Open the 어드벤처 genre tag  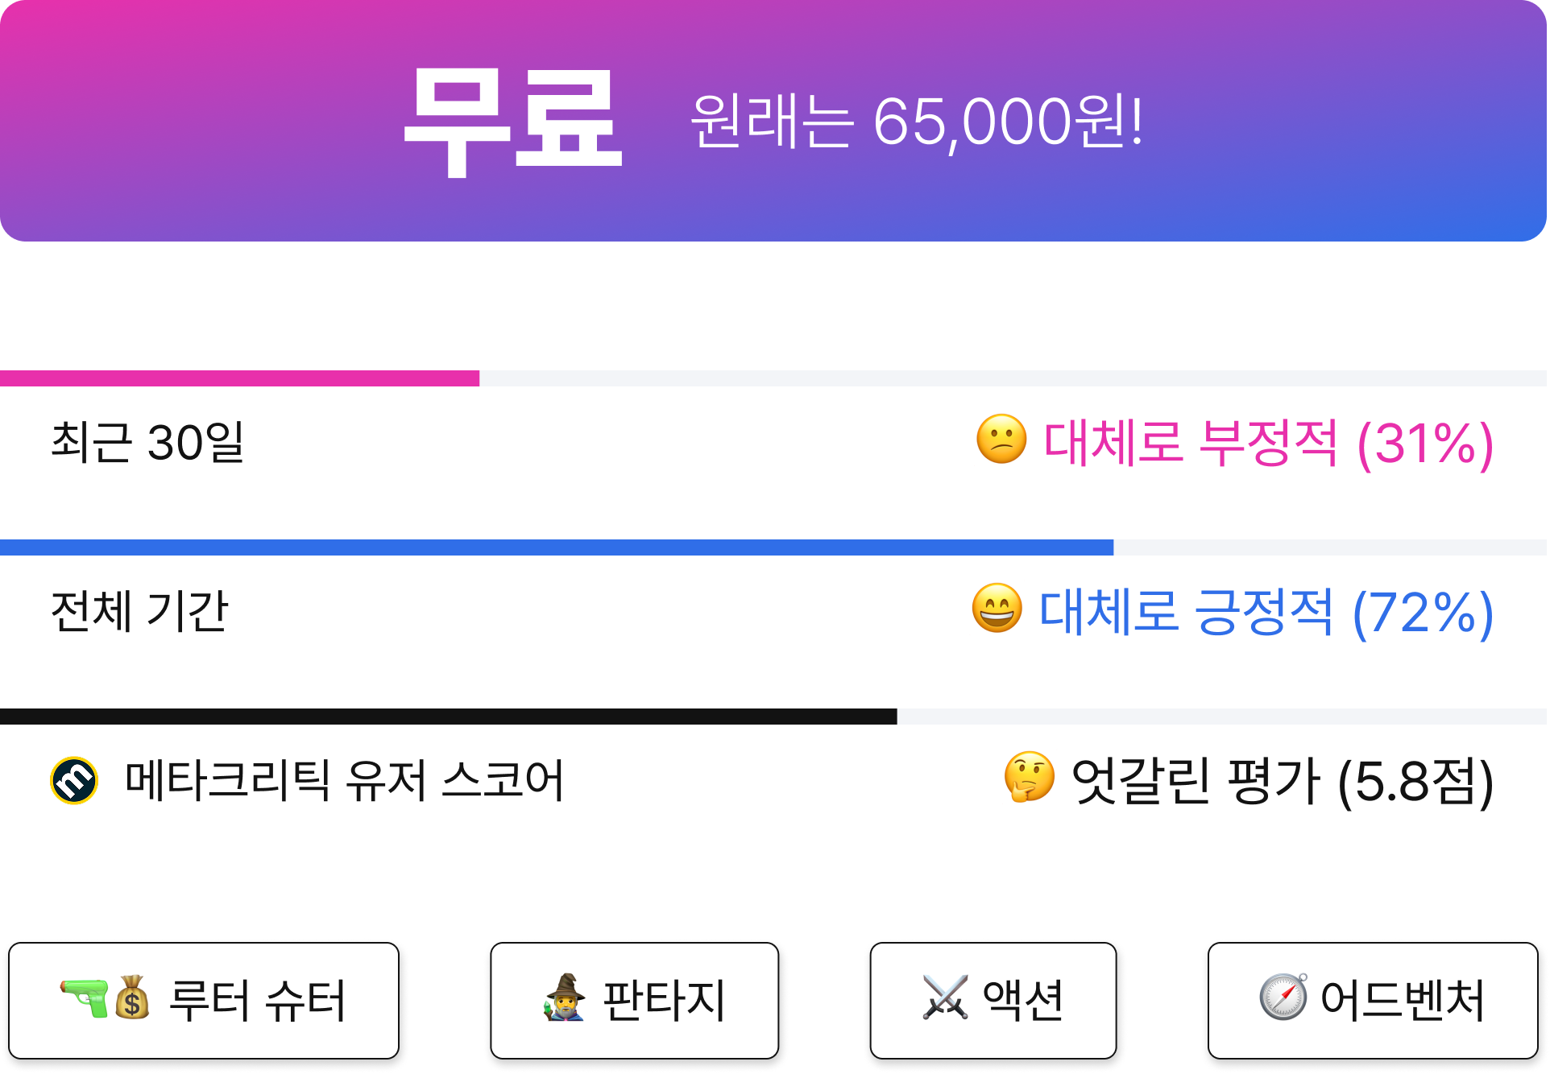tap(1373, 1001)
